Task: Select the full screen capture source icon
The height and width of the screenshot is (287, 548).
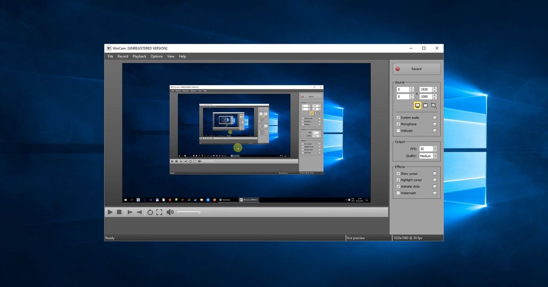Action: (417, 105)
